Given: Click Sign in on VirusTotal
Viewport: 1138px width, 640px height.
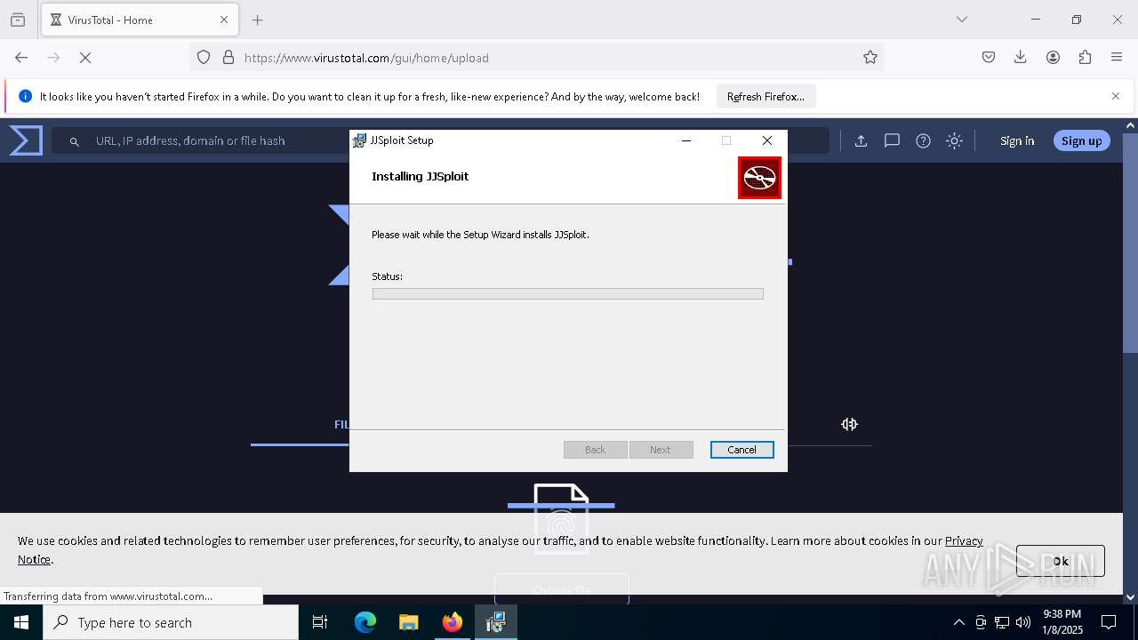Looking at the screenshot, I should point(1017,140).
